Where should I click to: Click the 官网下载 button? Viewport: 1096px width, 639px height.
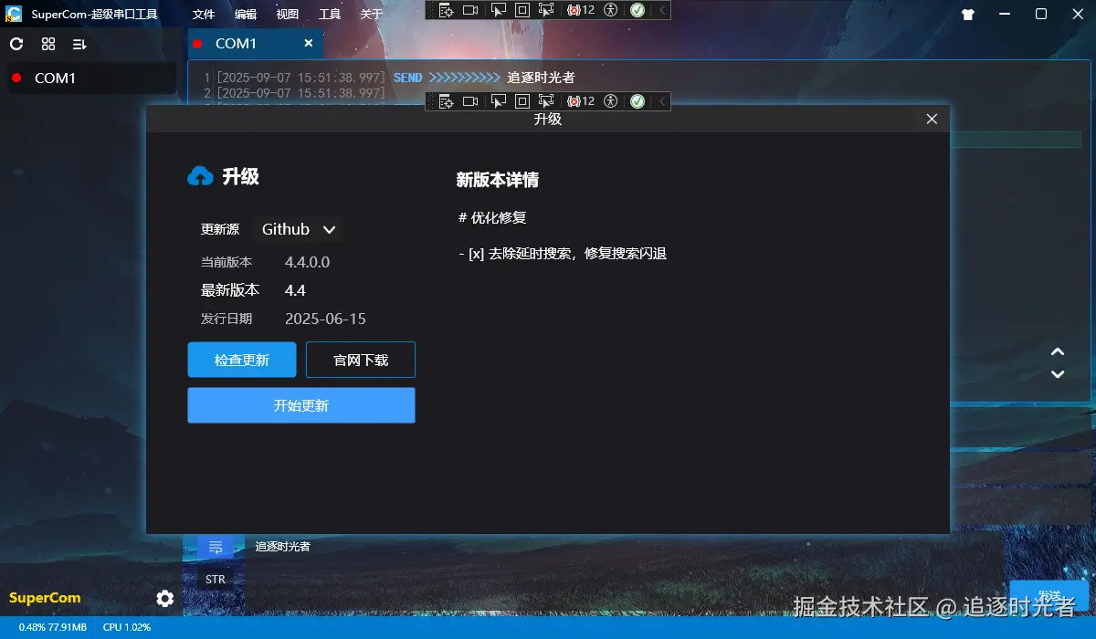pyautogui.click(x=361, y=360)
